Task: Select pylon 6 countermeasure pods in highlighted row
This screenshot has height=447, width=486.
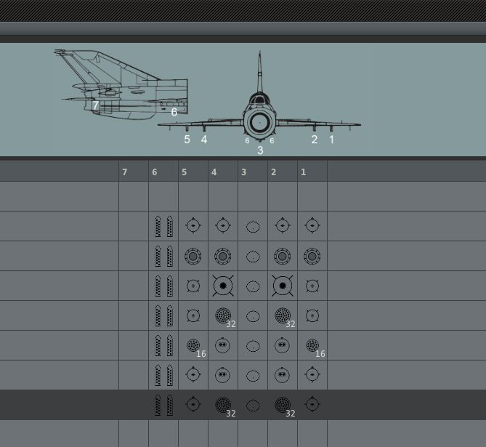Action: [x=163, y=405]
